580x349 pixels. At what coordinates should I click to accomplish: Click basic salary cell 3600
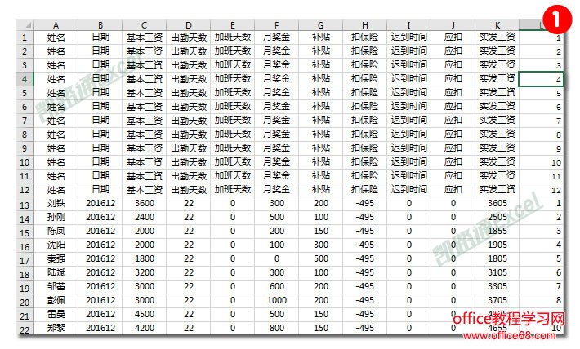(145, 203)
